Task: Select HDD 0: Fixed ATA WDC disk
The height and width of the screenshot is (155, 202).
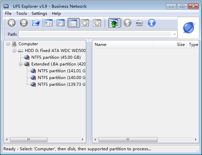Action: coord(55,51)
